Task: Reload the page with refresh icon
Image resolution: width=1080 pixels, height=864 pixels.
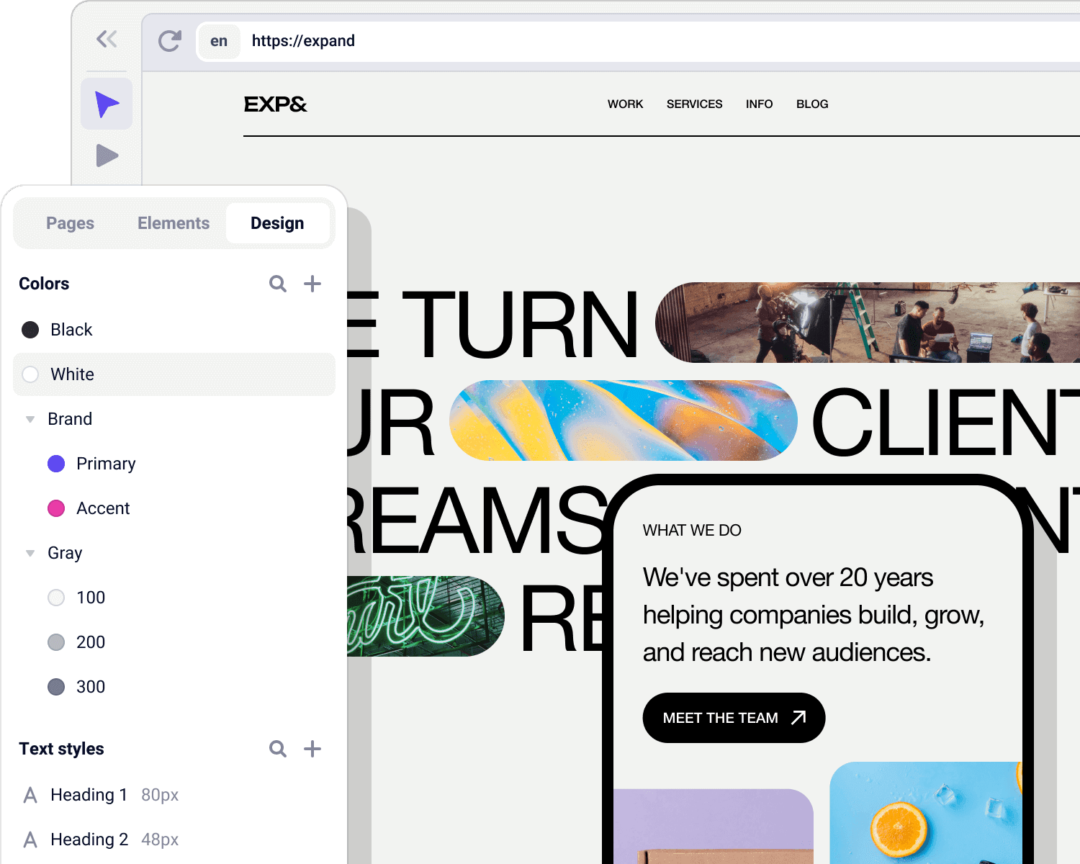Action: 170,41
